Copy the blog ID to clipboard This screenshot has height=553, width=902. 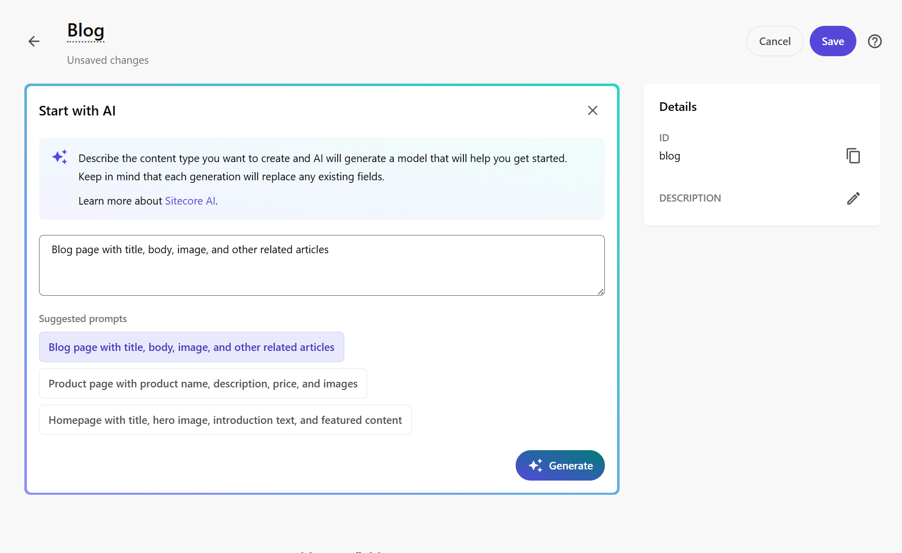point(853,155)
